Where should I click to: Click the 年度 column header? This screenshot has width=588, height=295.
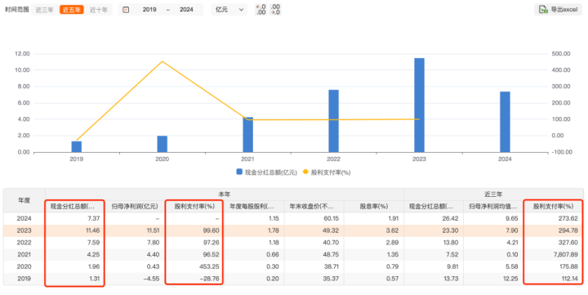click(24, 200)
